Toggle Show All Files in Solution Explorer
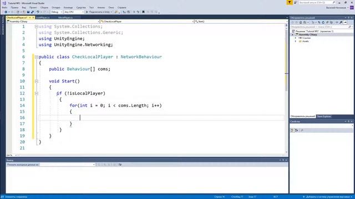Screen dimensions: 355x199 (331, 22)
